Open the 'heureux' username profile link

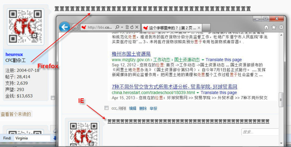coord(14,55)
